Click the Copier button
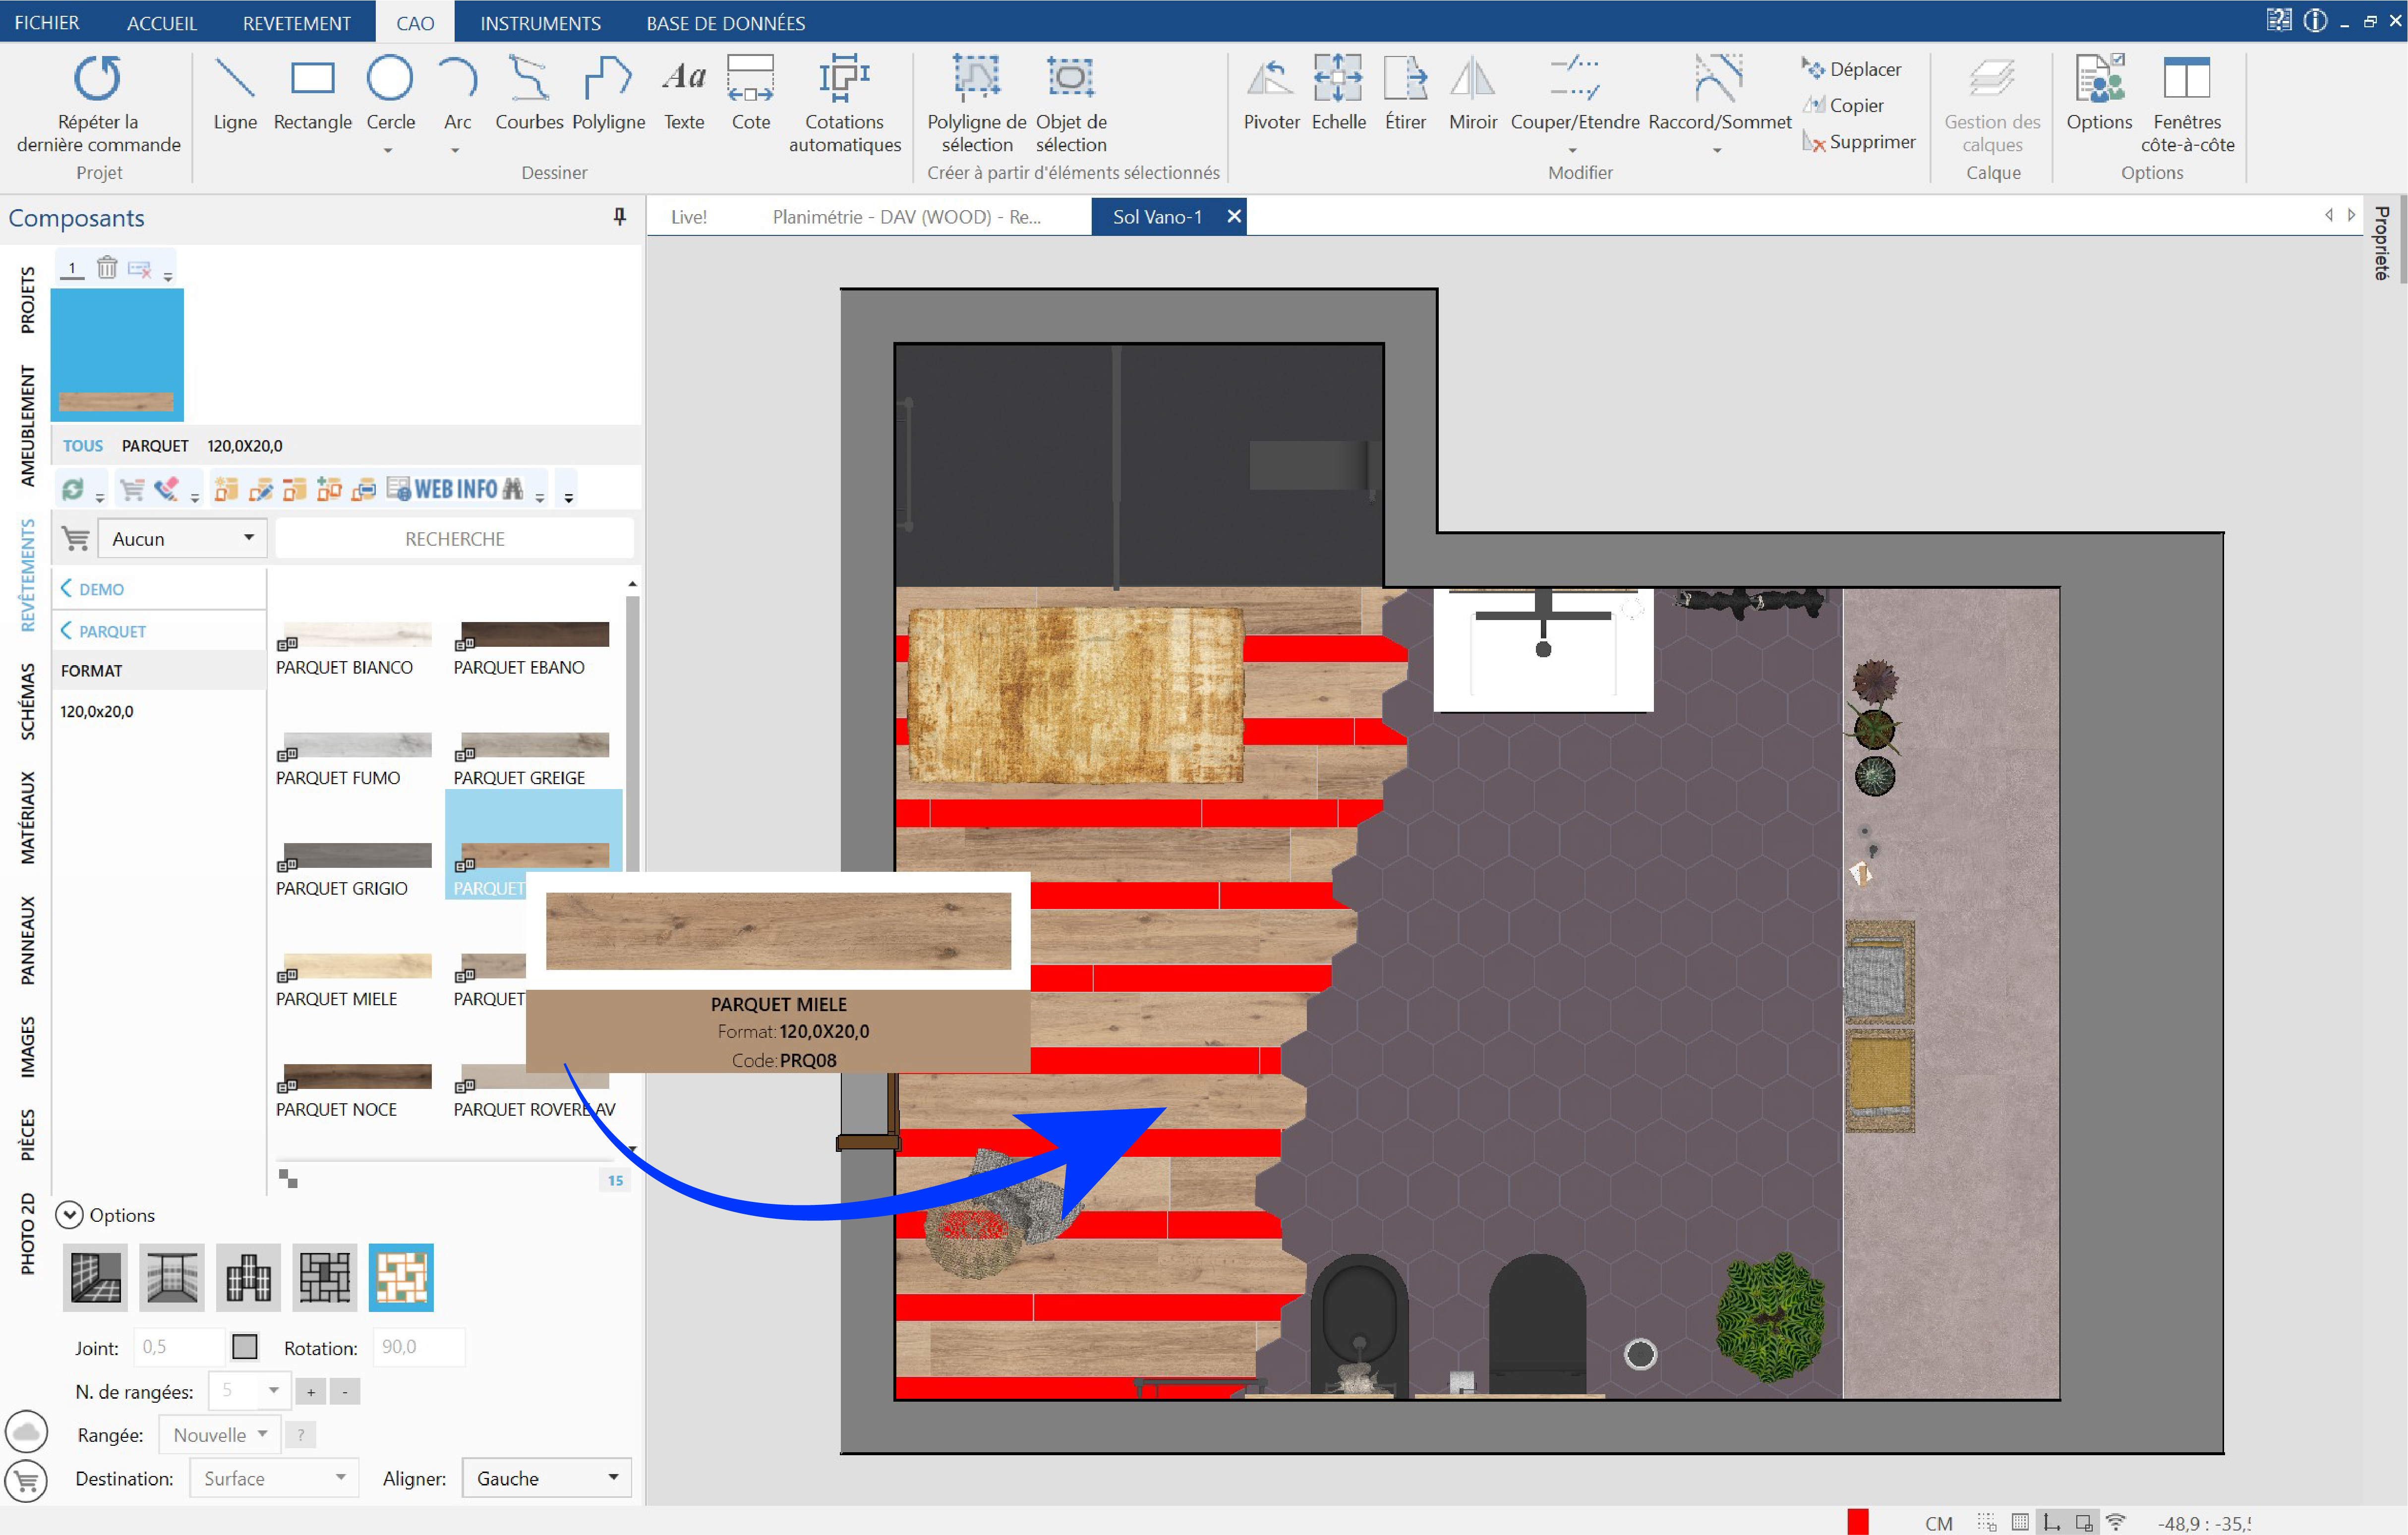Screen dimensions: 2408x1535 pos(1843,105)
